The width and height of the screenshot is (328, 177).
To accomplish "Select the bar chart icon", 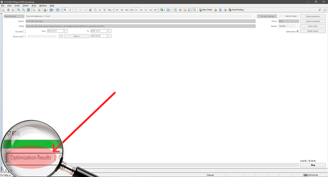I will pos(4,10).
